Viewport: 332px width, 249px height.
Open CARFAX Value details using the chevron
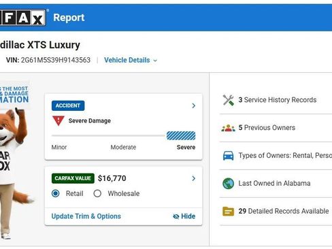(x=193, y=178)
